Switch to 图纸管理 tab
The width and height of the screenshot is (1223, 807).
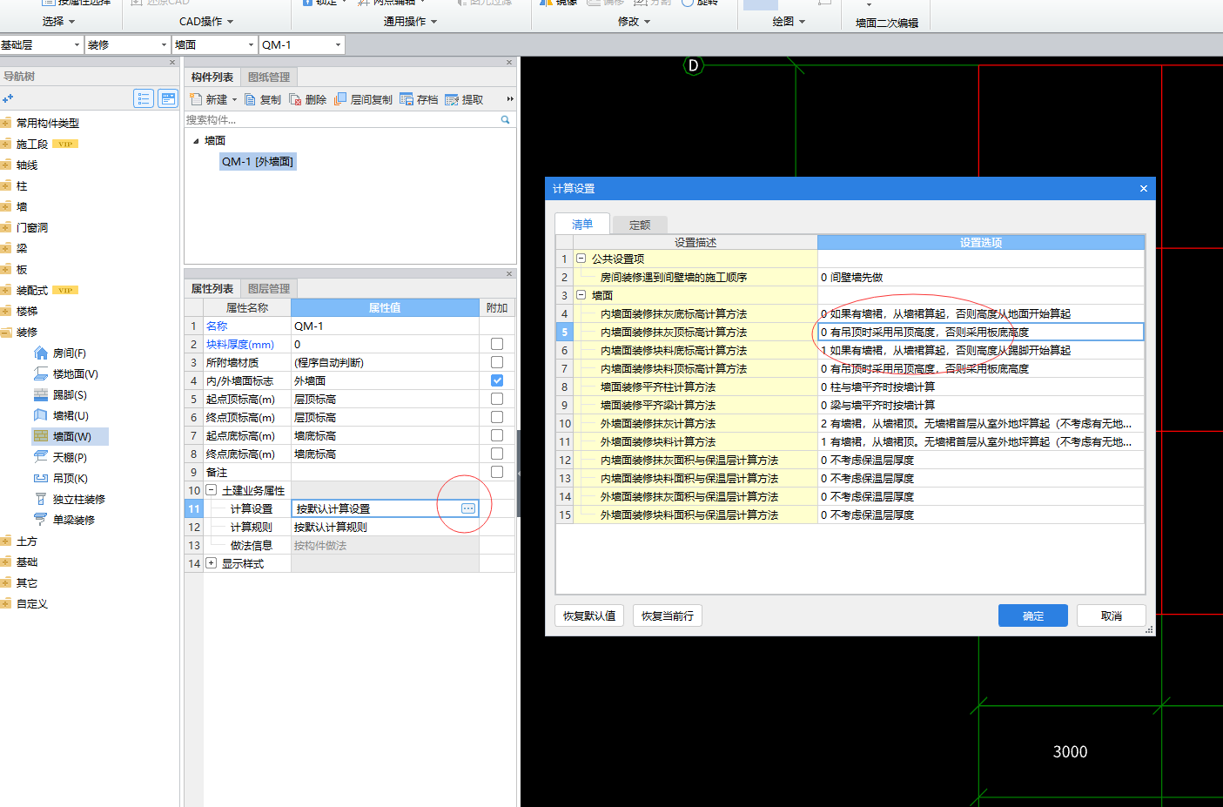tap(269, 77)
